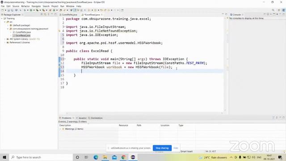The width and height of the screenshot is (286, 161).
Task: Open the Run button dropdown arrow
Action: 34,10
